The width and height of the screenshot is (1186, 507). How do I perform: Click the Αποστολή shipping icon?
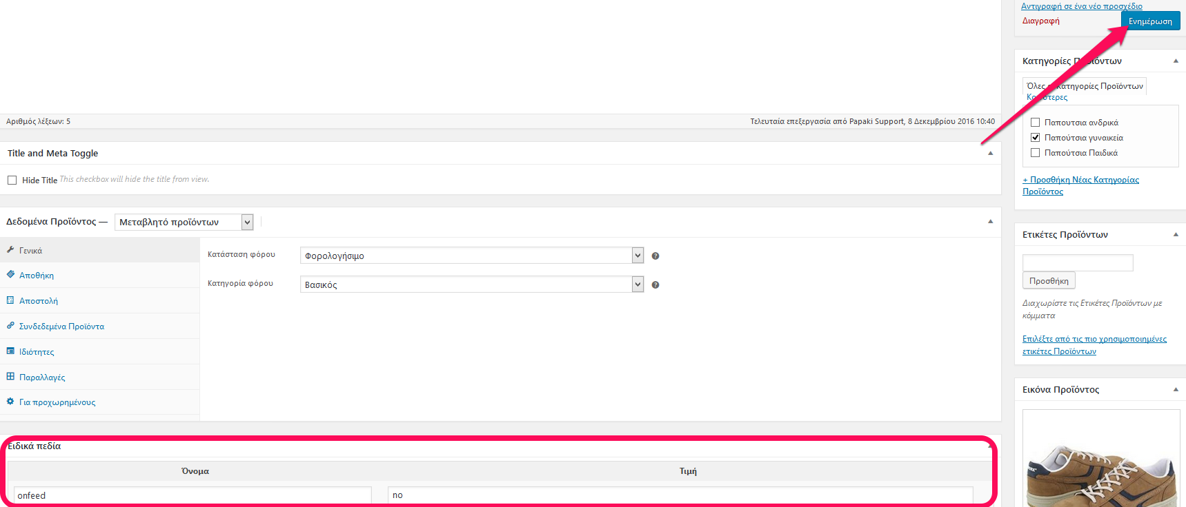coord(10,300)
